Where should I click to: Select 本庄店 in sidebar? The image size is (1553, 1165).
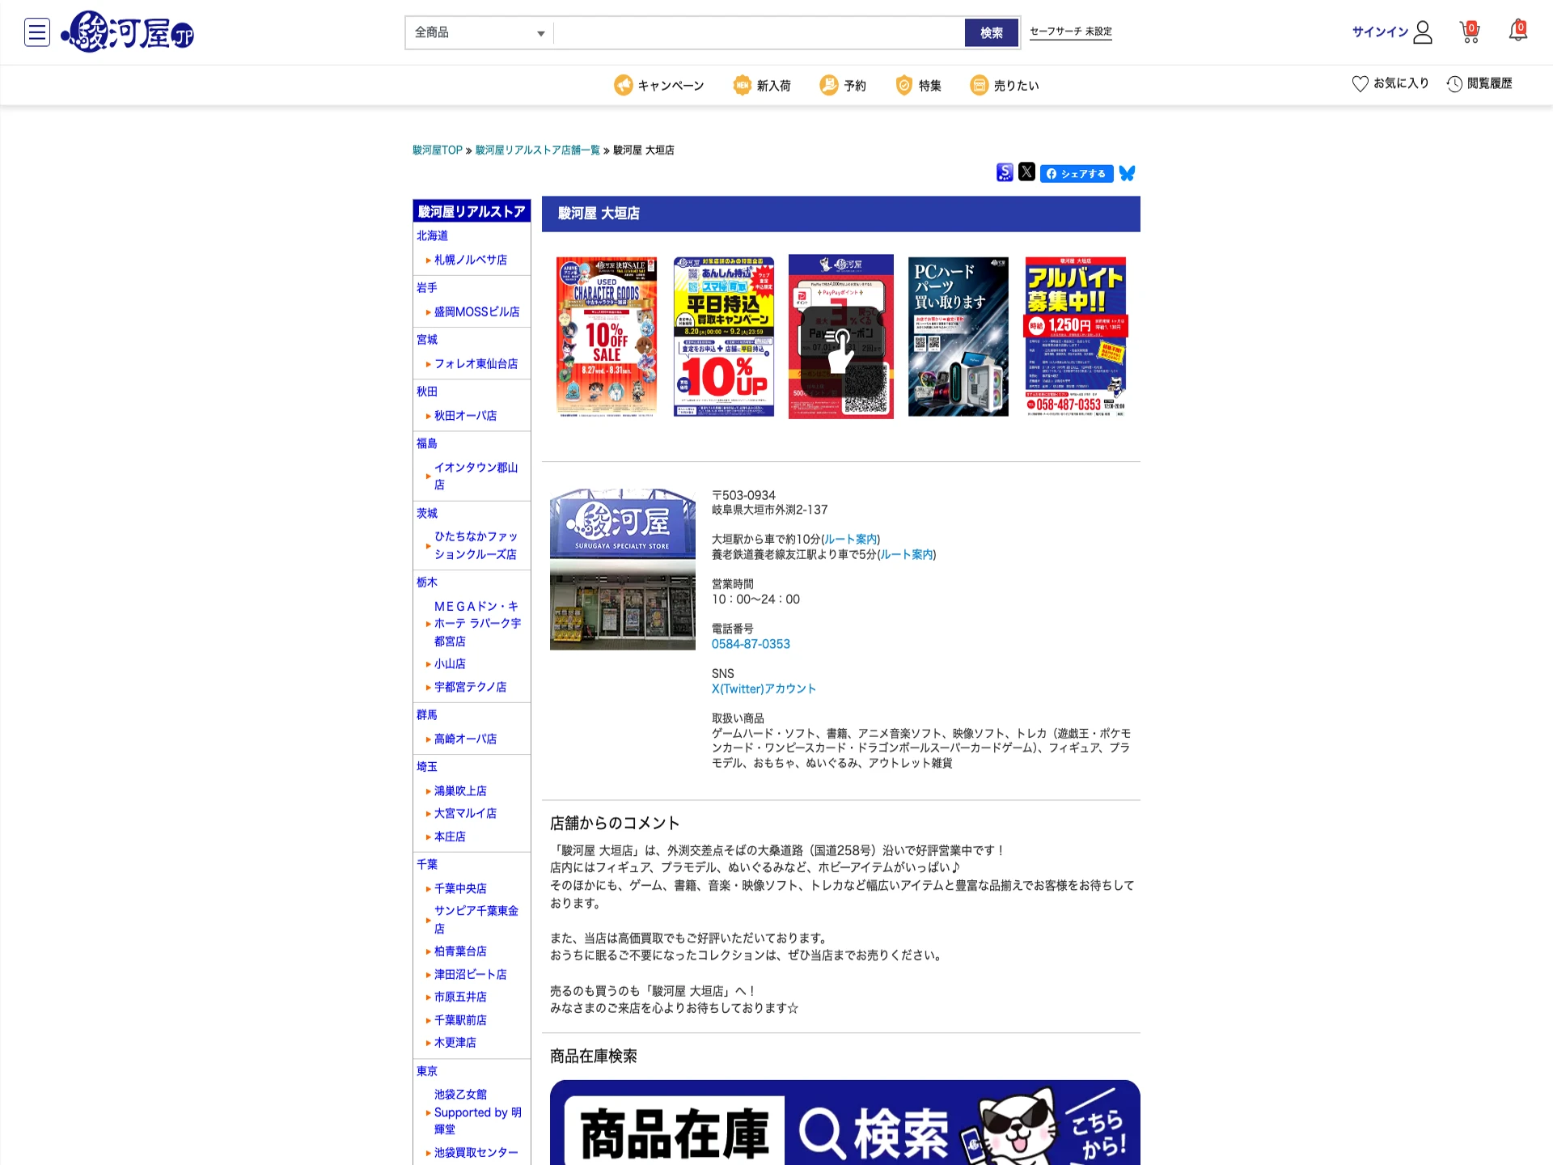[450, 837]
